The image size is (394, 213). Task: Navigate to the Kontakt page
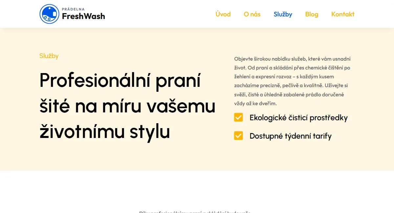point(343,14)
